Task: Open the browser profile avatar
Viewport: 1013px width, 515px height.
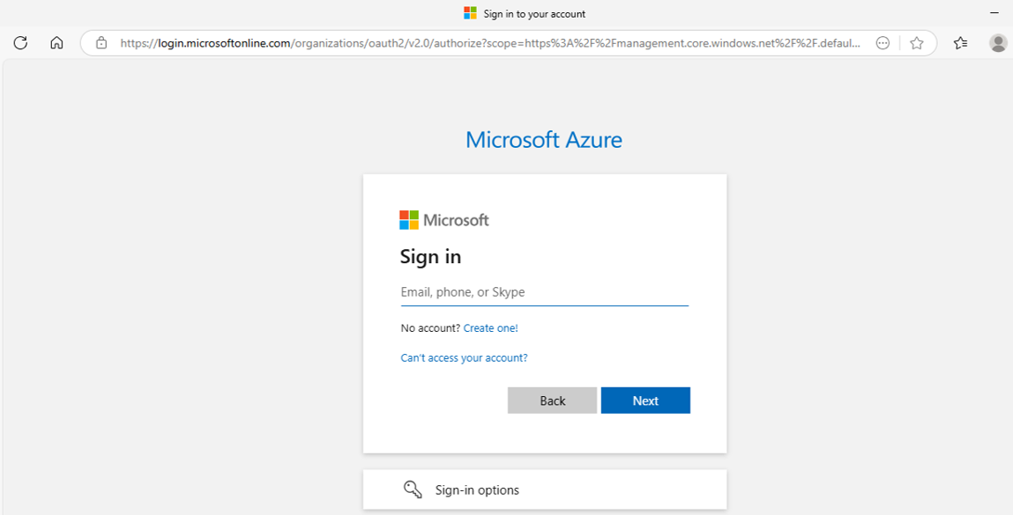Action: (998, 42)
